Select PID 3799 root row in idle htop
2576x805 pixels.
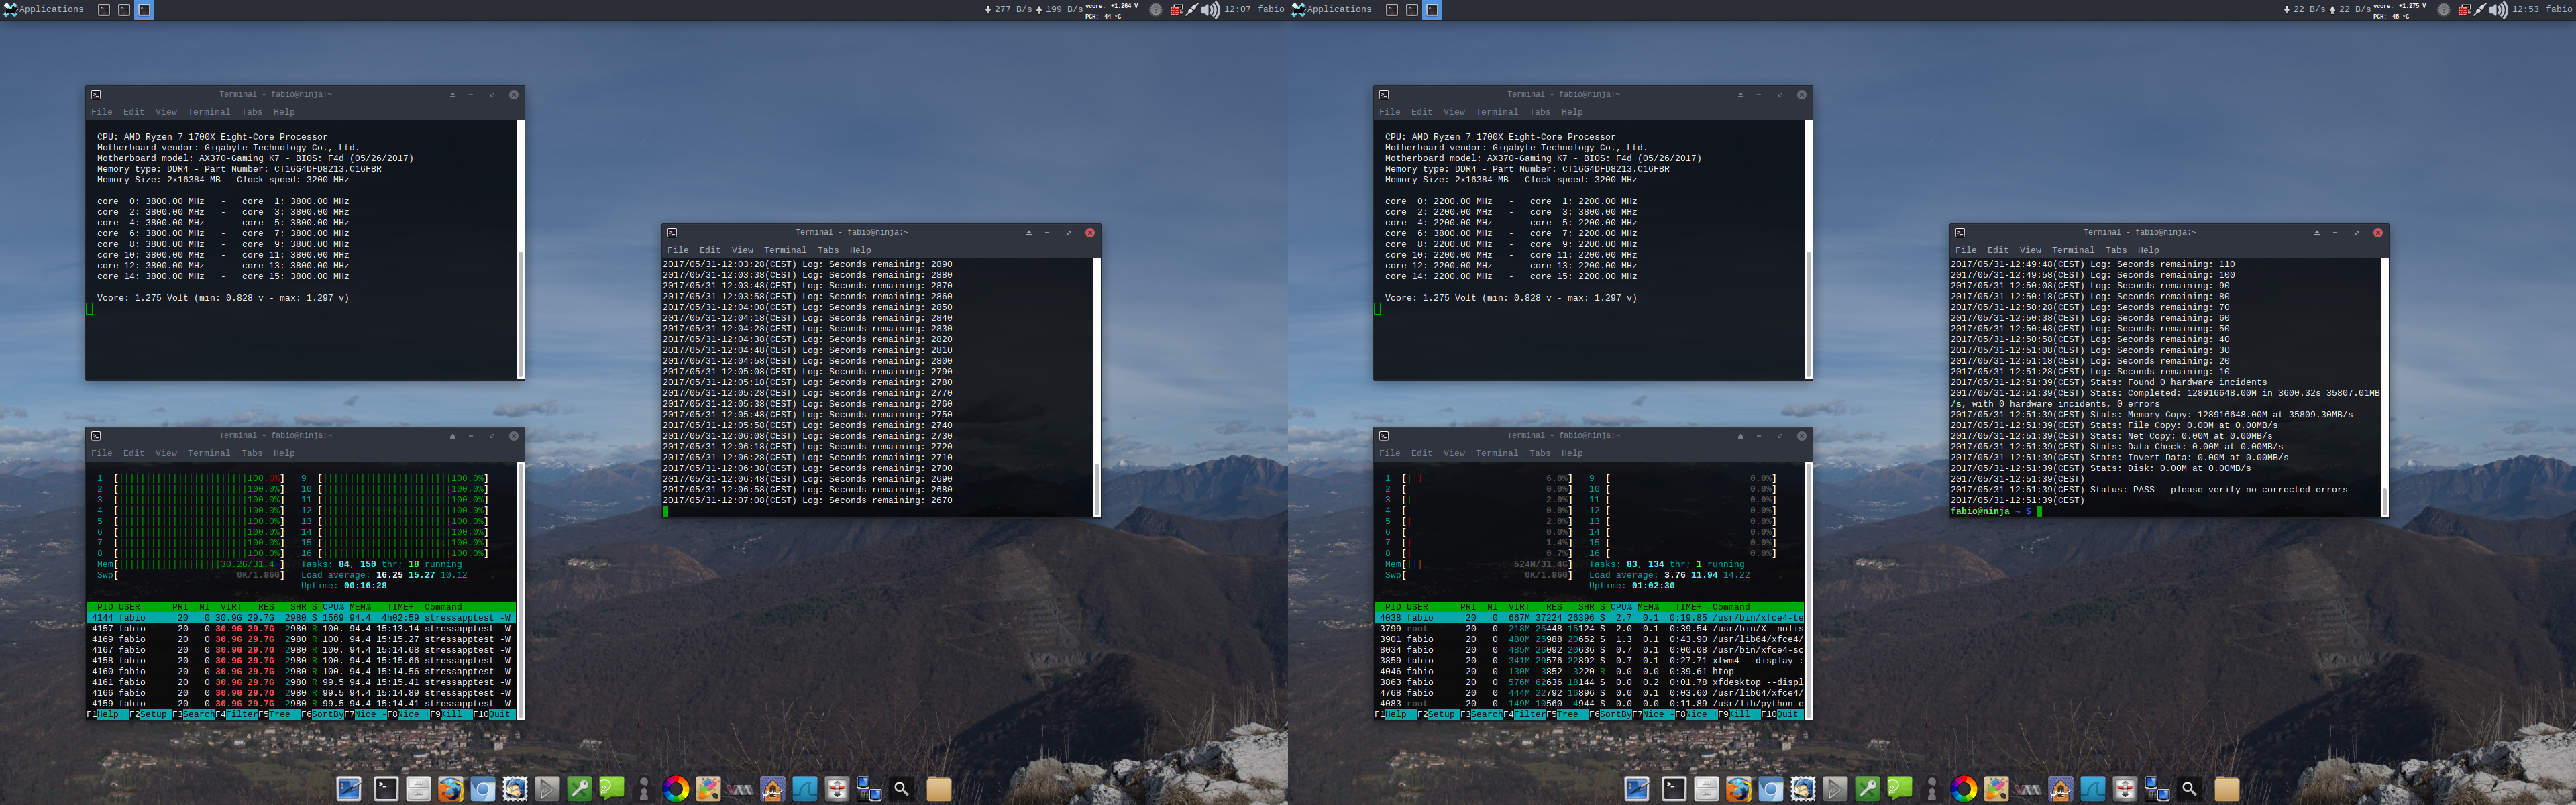[x=1589, y=629]
